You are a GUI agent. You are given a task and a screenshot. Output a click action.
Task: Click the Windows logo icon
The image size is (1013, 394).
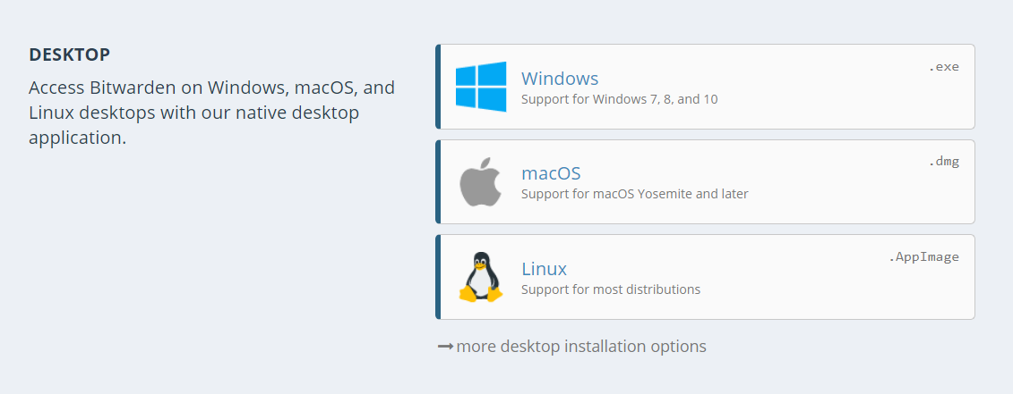(481, 87)
